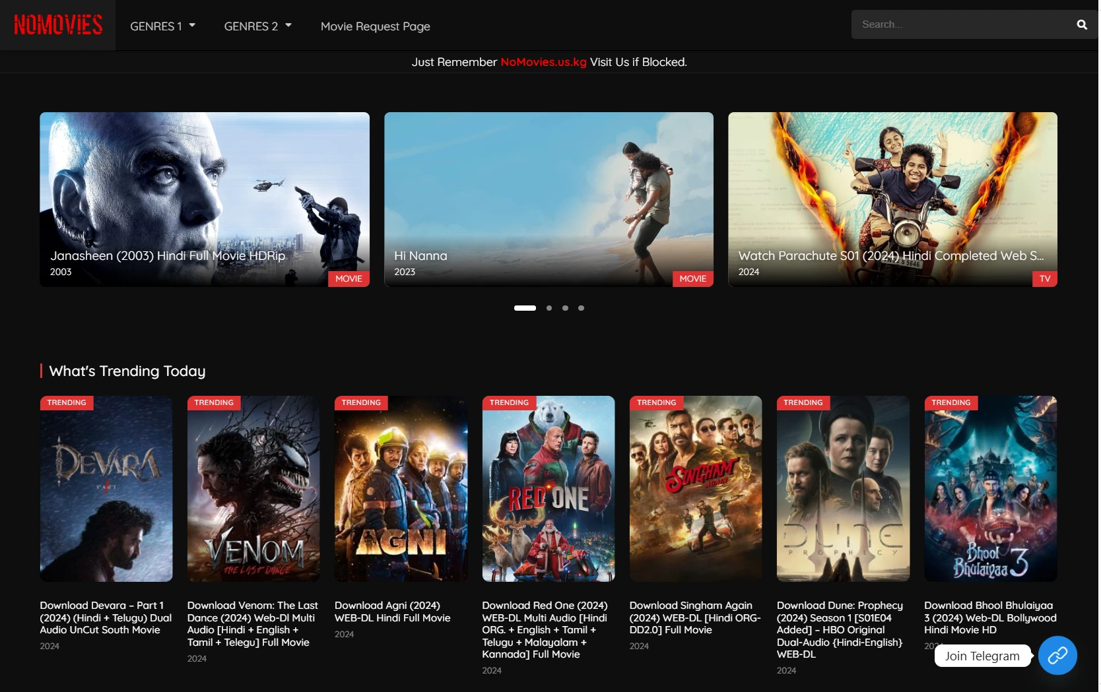Click the NoMovies logo
1101x692 pixels.
tap(58, 25)
